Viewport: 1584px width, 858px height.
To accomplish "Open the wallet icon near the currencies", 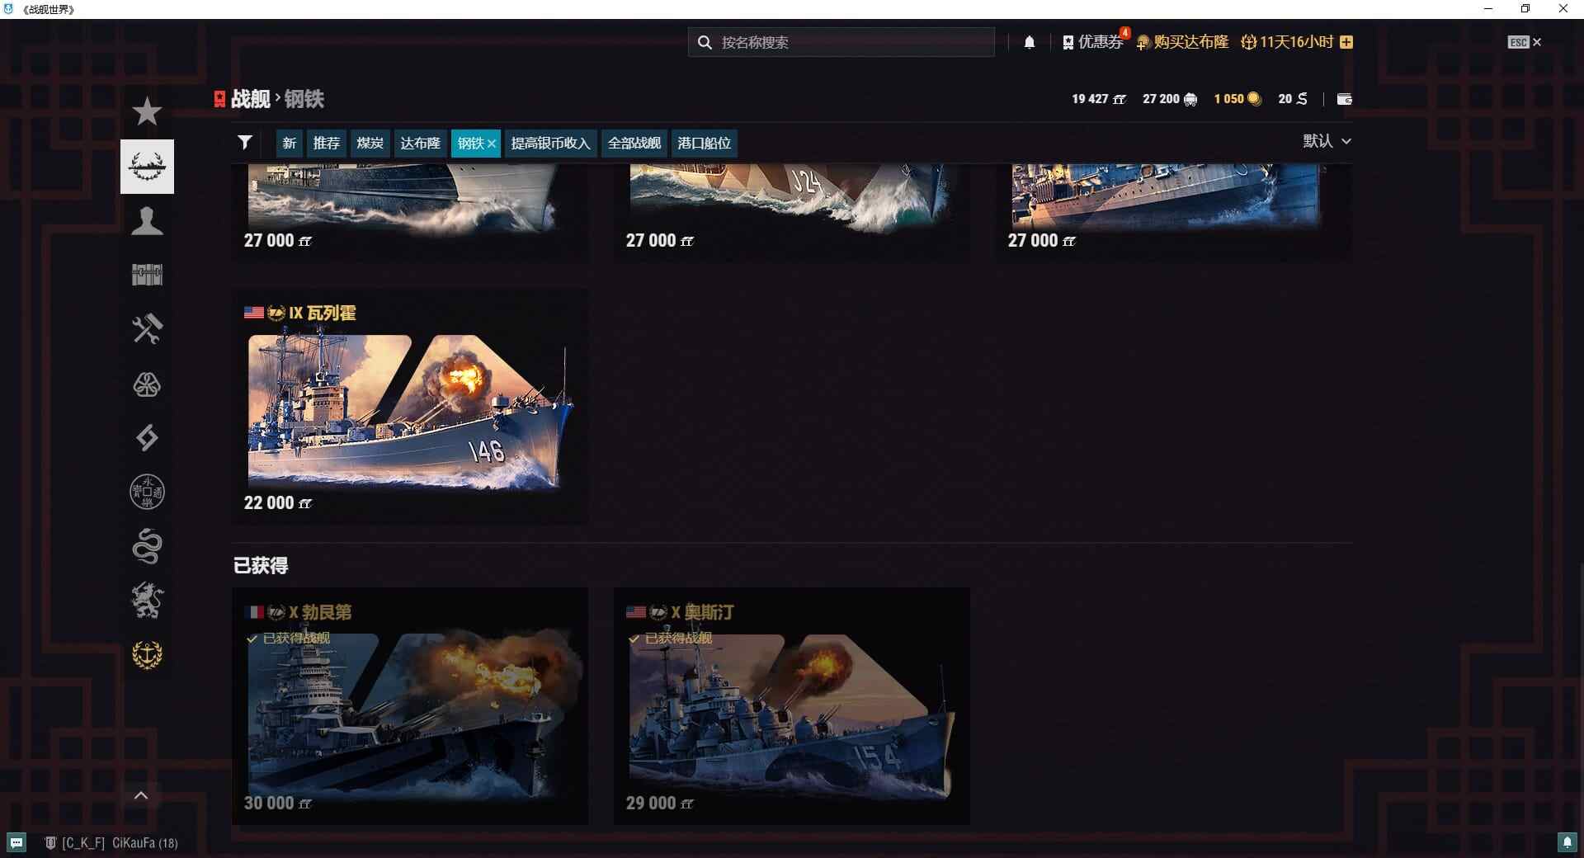I will pyautogui.click(x=1344, y=99).
